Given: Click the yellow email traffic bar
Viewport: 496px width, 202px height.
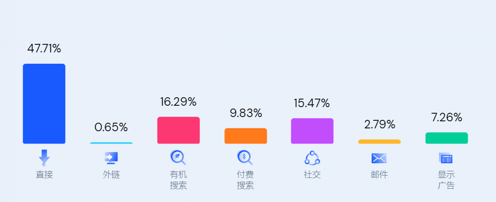Looking at the screenshot, I should (x=380, y=142).
